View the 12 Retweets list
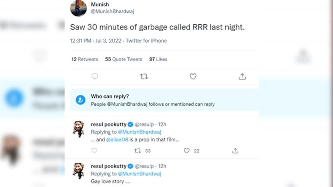Screen dimensions: 333x187 [85, 59]
